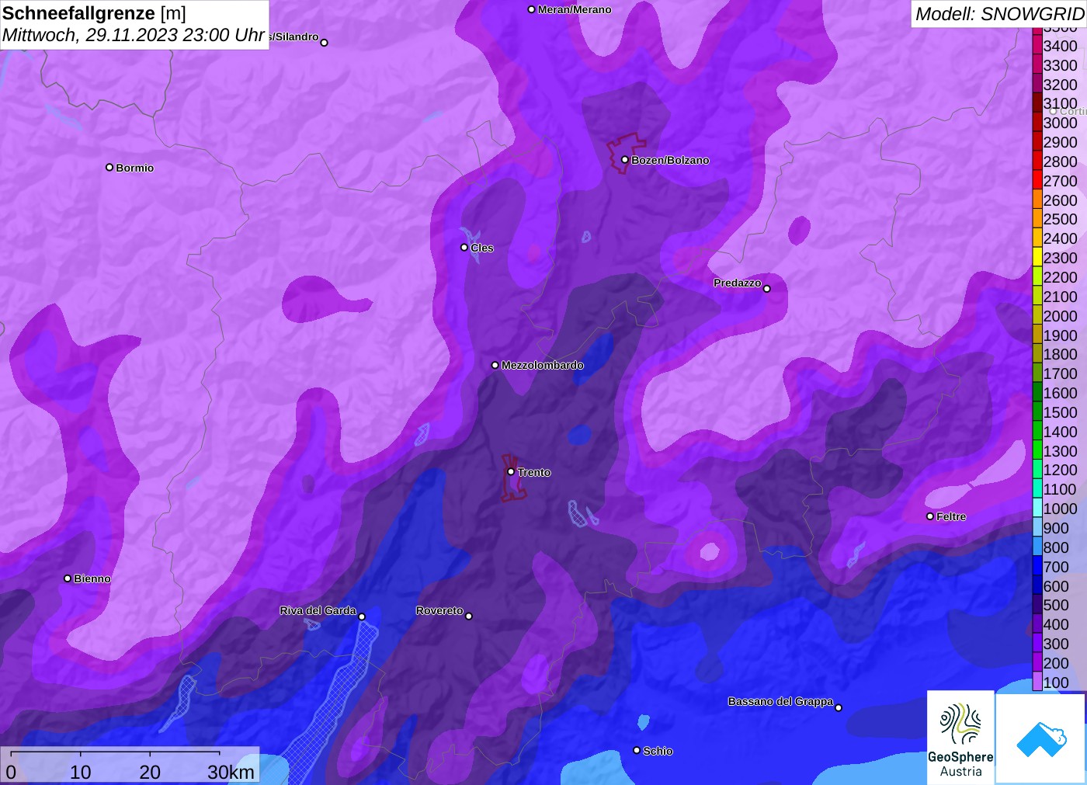The image size is (1087, 785).
Task: Click the Rovereto marker dot
Action: click(469, 617)
